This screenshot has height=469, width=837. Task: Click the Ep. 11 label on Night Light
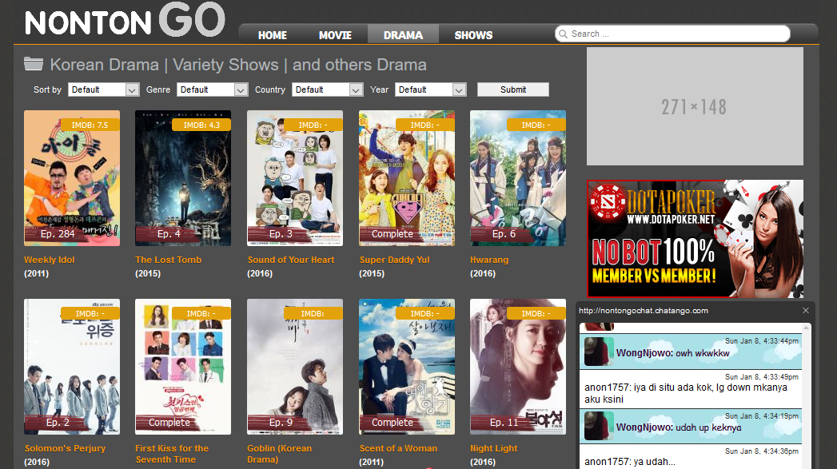(504, 422)
